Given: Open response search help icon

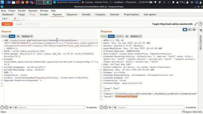Looking at the screenshot, I should [101, 107].
